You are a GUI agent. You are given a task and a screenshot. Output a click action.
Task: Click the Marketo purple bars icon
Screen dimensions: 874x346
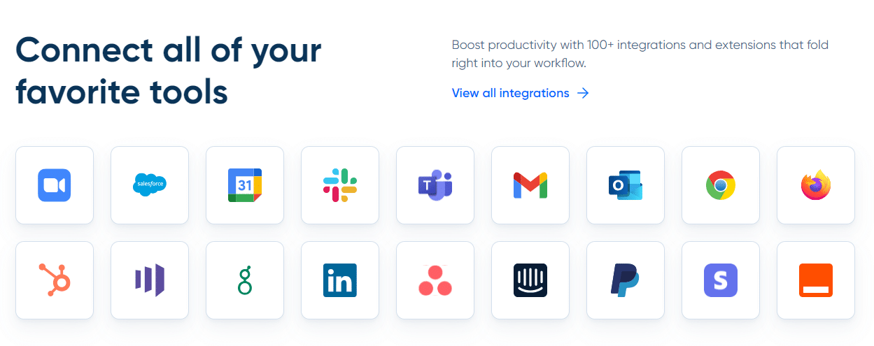point(150,280)
